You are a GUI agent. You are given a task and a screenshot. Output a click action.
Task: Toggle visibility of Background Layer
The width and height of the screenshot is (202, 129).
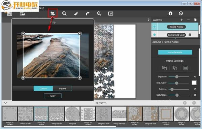[154, 35]
